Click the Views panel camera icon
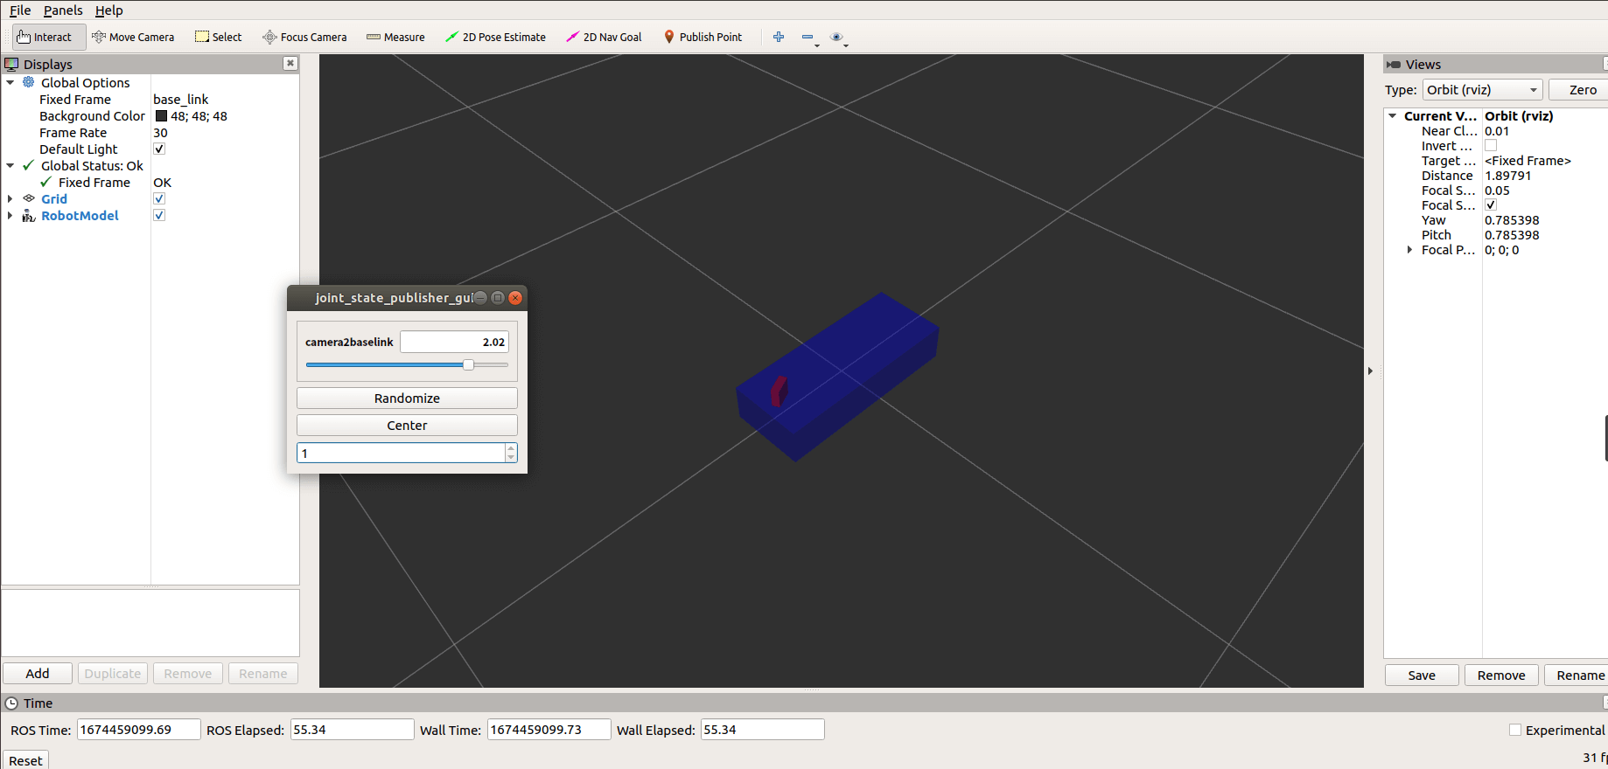Image resolution: width=1608 pixels, height=769 pixels. point(1394,64)
